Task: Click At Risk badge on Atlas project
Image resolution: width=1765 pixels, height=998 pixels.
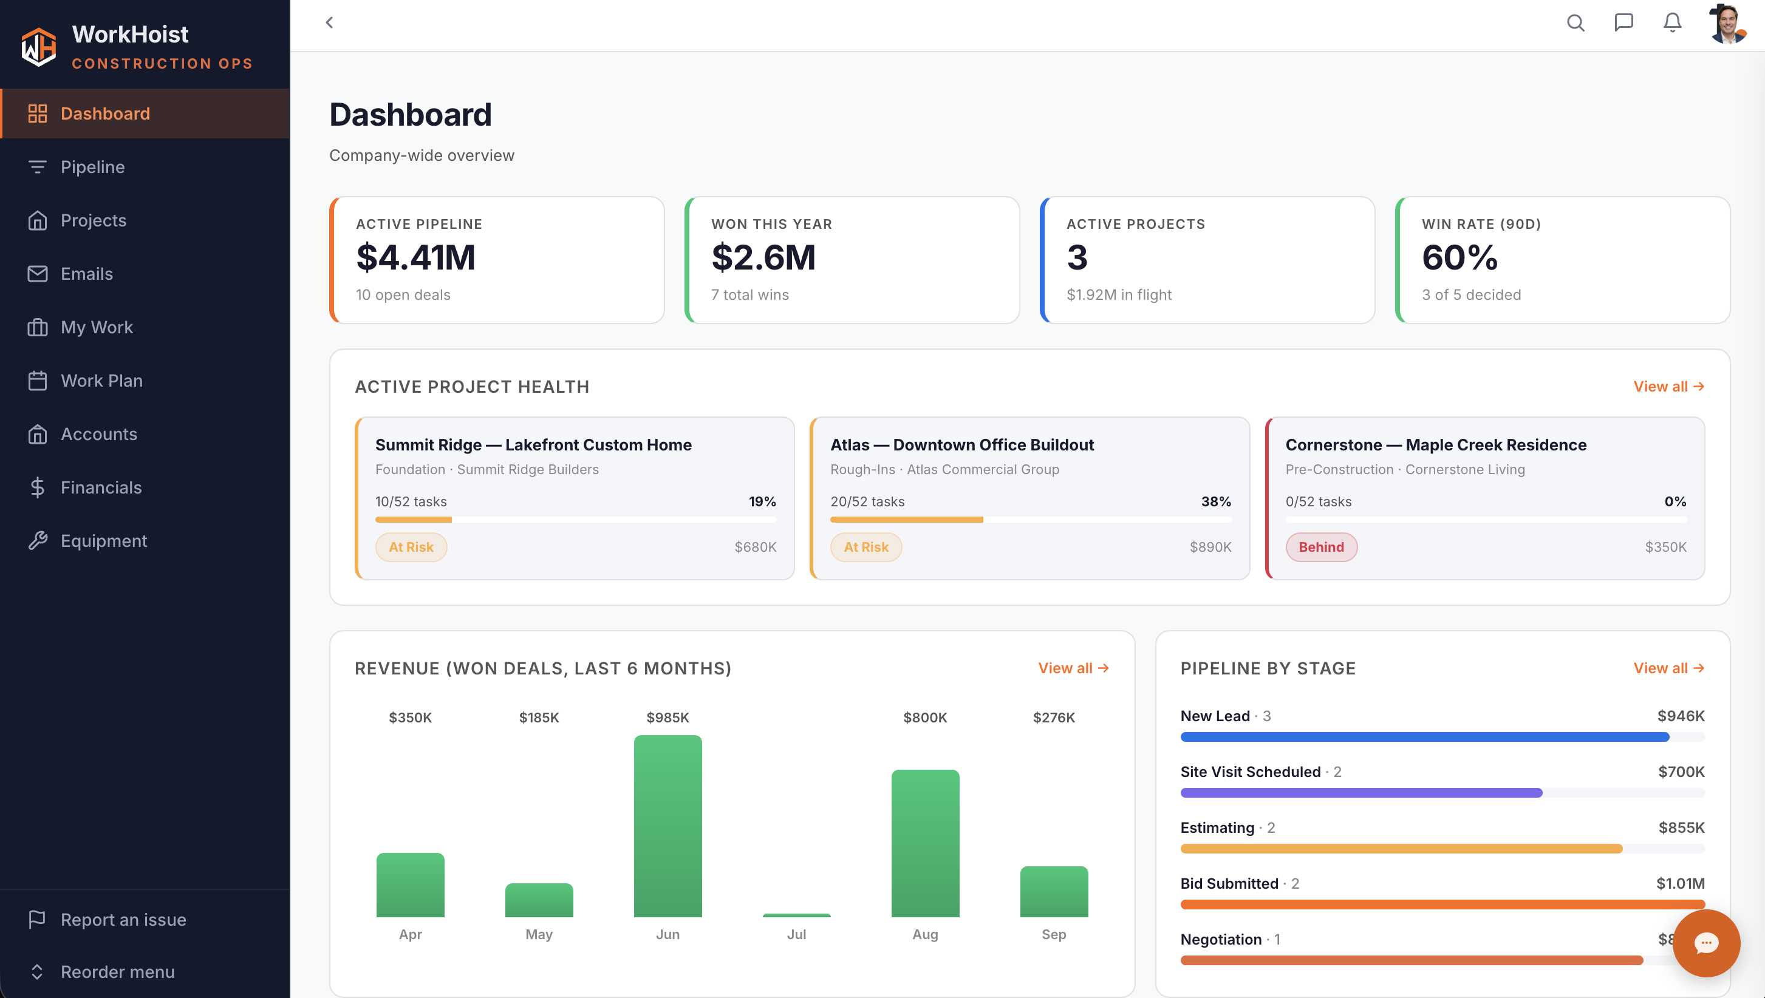Action: coord(866,547)
